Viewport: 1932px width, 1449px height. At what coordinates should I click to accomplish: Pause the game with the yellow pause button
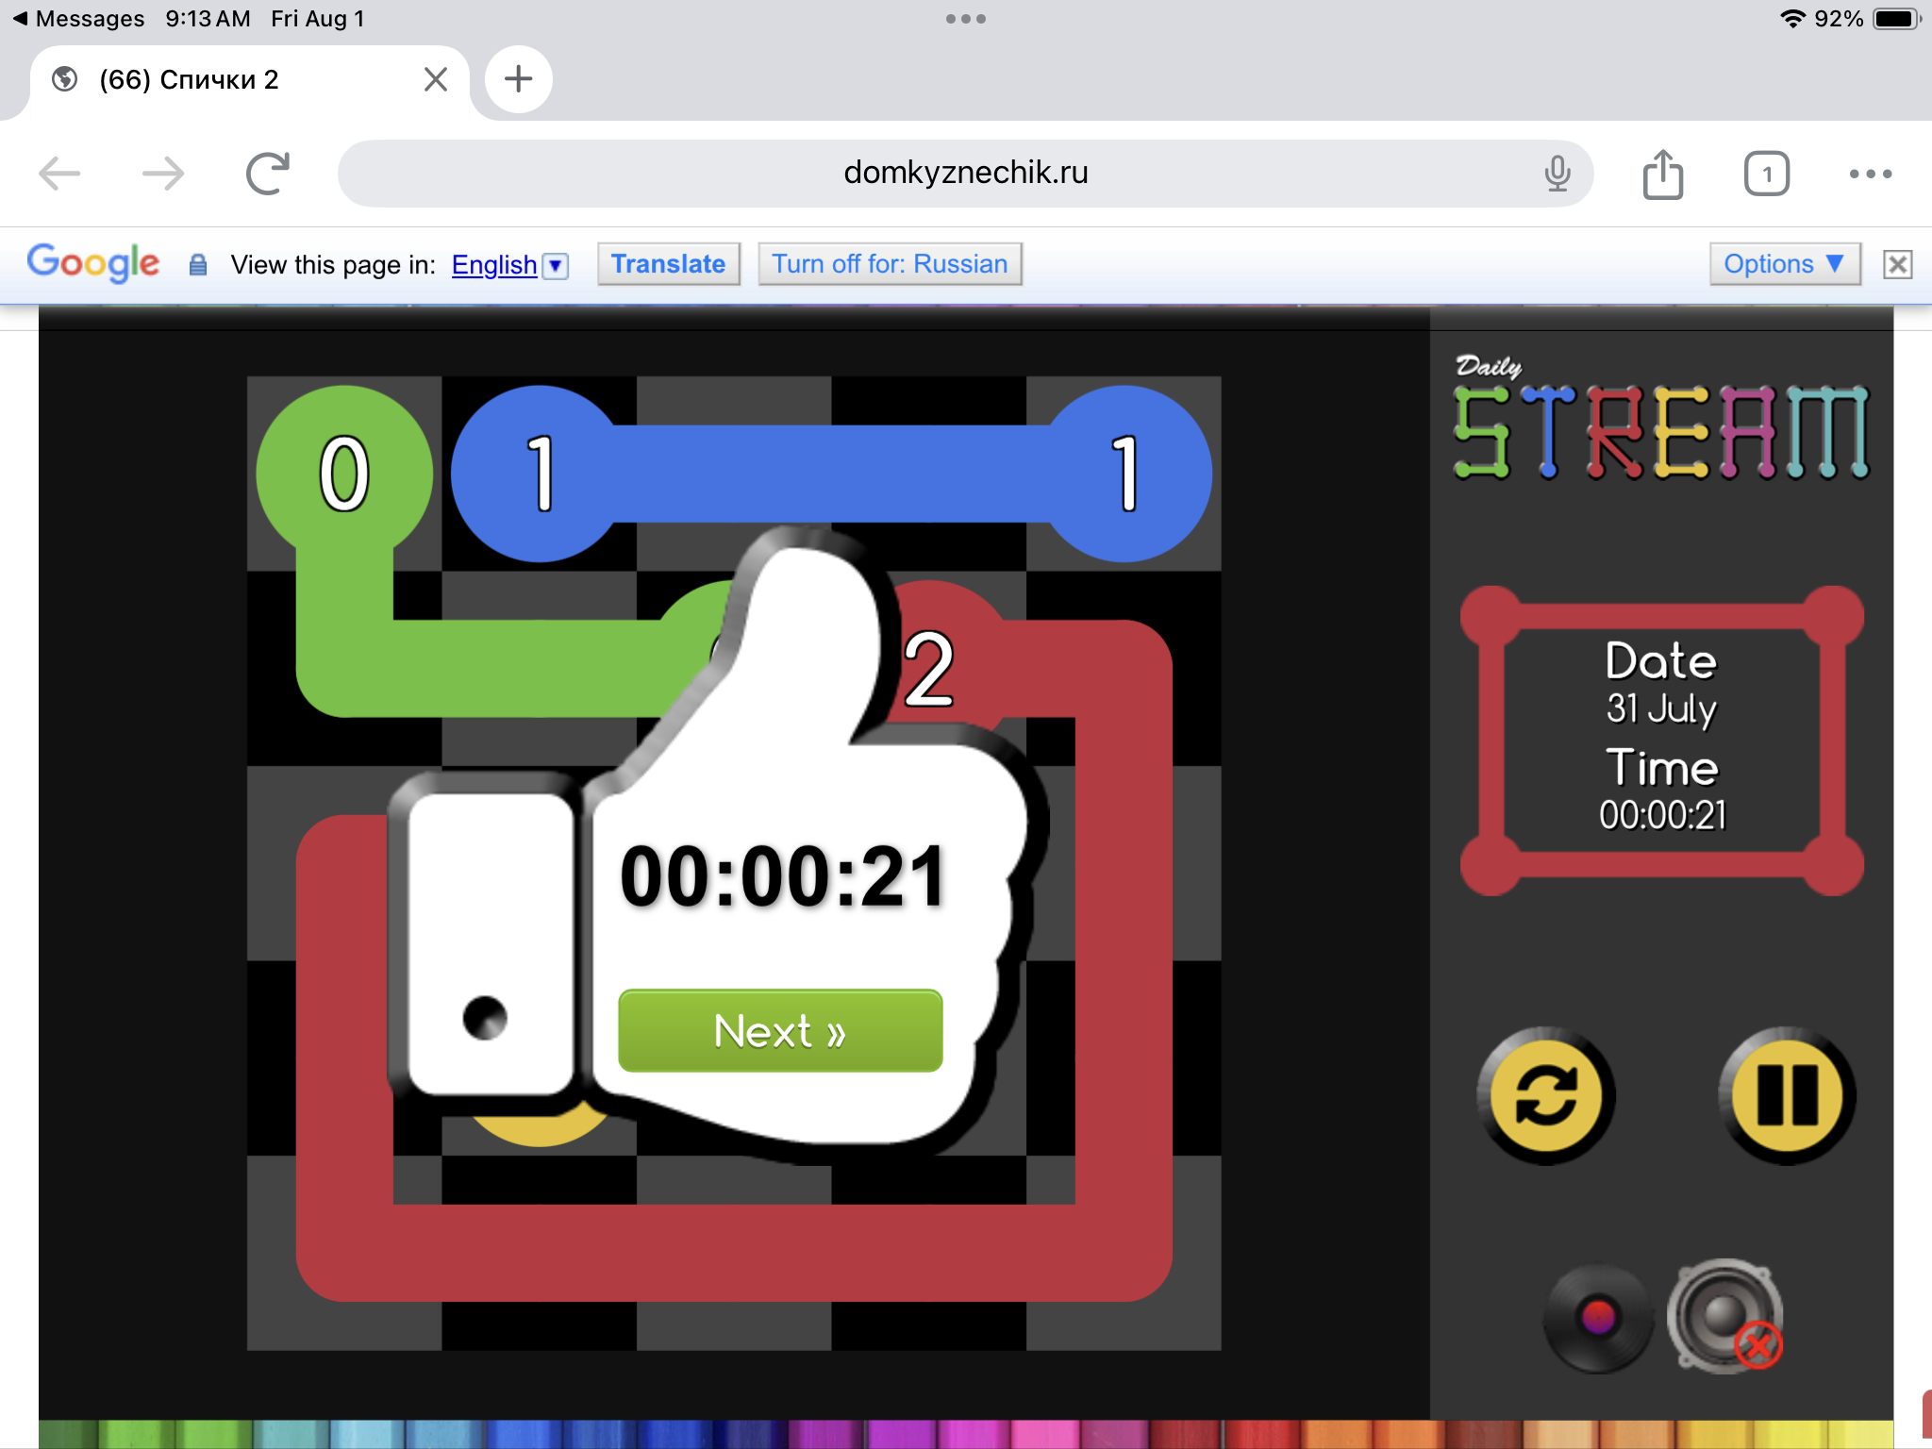(x=1787, y=1095)
